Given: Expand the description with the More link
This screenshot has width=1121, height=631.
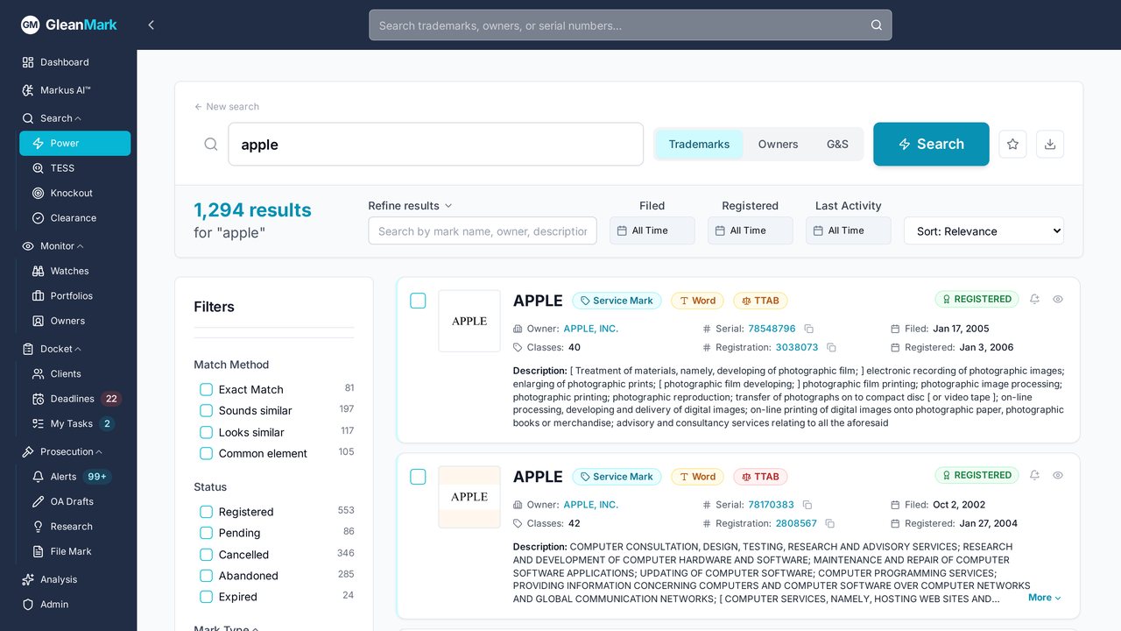Looking at the screenshot, I should [1045, 598].
